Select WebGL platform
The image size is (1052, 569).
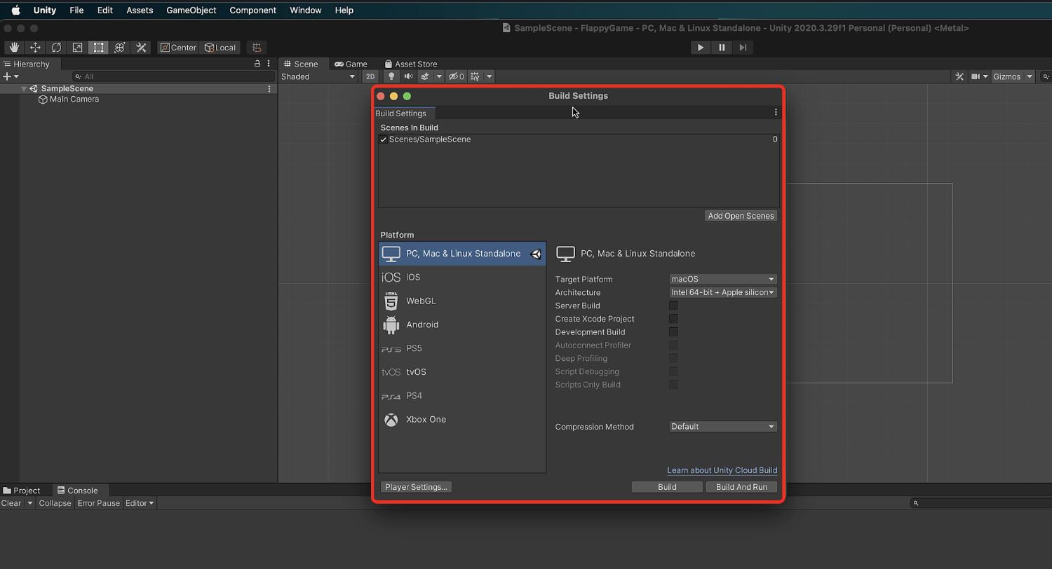pos(462,301)
